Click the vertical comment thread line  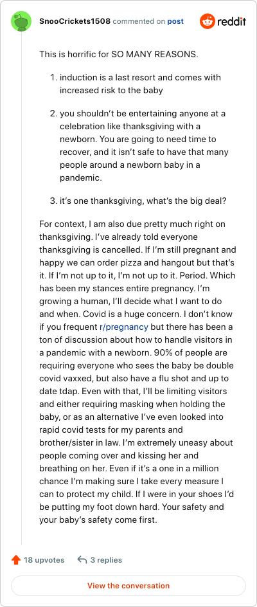(x=21, y=290)
